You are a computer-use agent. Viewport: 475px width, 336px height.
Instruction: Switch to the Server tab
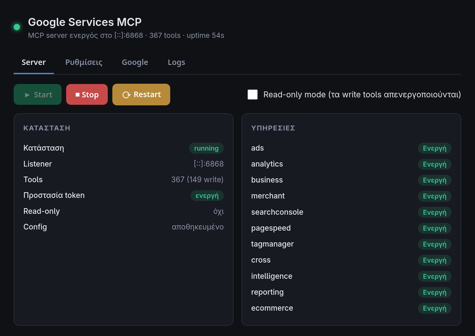34,62
